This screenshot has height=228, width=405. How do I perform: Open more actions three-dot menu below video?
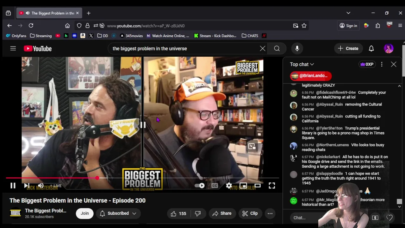(x=270, y=213)
